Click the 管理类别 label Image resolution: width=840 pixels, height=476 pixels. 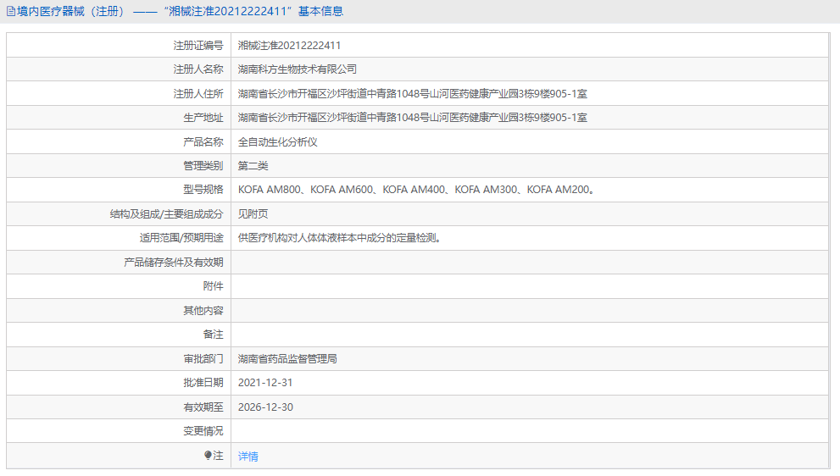[x=203, y=165]
